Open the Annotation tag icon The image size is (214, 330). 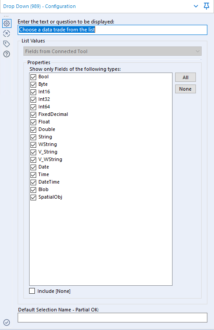[x=7, y=44]
